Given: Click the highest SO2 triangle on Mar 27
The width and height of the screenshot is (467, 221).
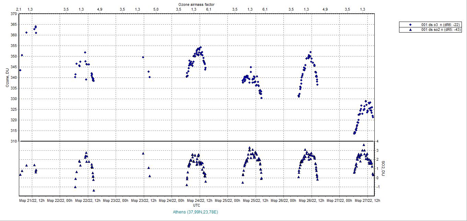Looking at the screenshot, I should [364, 145].
